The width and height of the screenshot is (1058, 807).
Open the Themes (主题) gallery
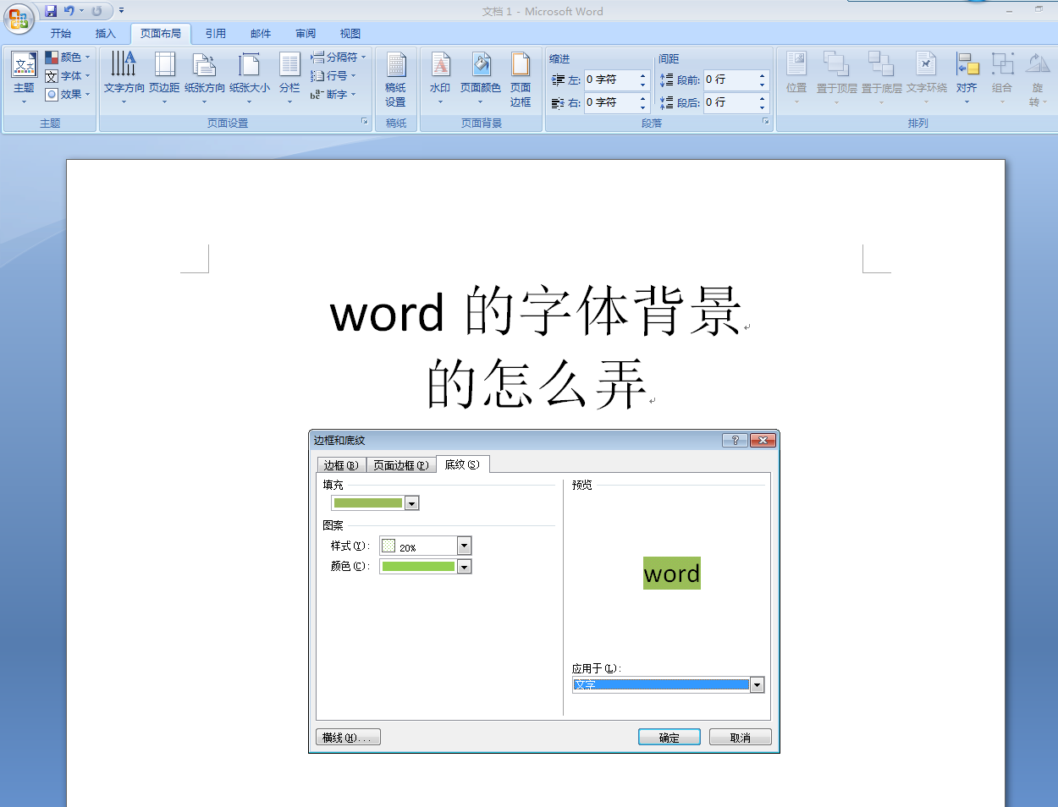(x=24, y=77)
